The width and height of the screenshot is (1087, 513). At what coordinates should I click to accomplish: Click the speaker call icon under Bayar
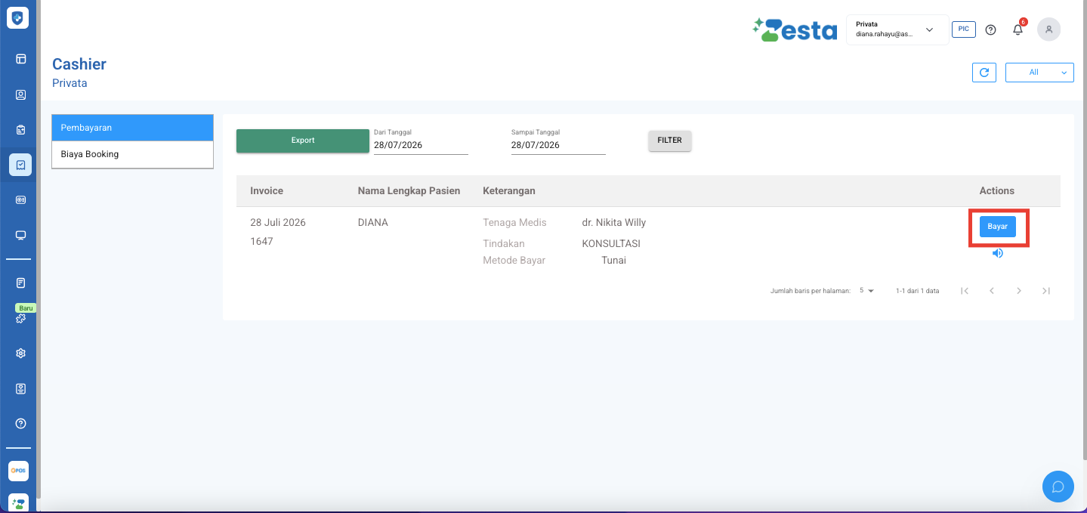[x=997, y=253]
